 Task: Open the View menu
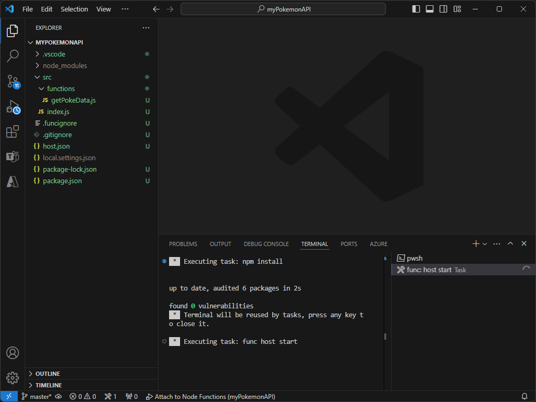click(x=104, y=9)
